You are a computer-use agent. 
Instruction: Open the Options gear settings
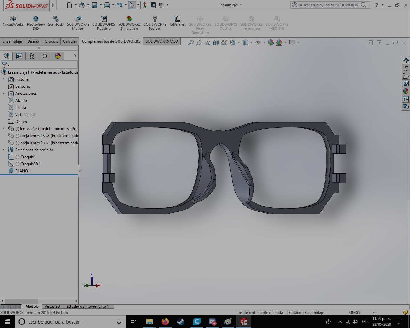[x=161, y=5]
